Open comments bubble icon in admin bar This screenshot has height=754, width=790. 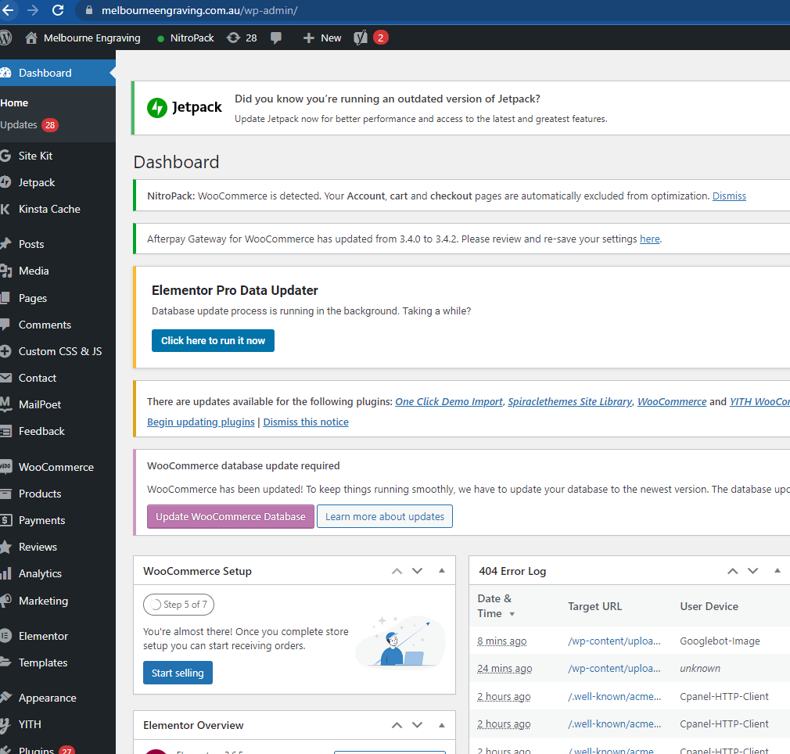(275, 38)
